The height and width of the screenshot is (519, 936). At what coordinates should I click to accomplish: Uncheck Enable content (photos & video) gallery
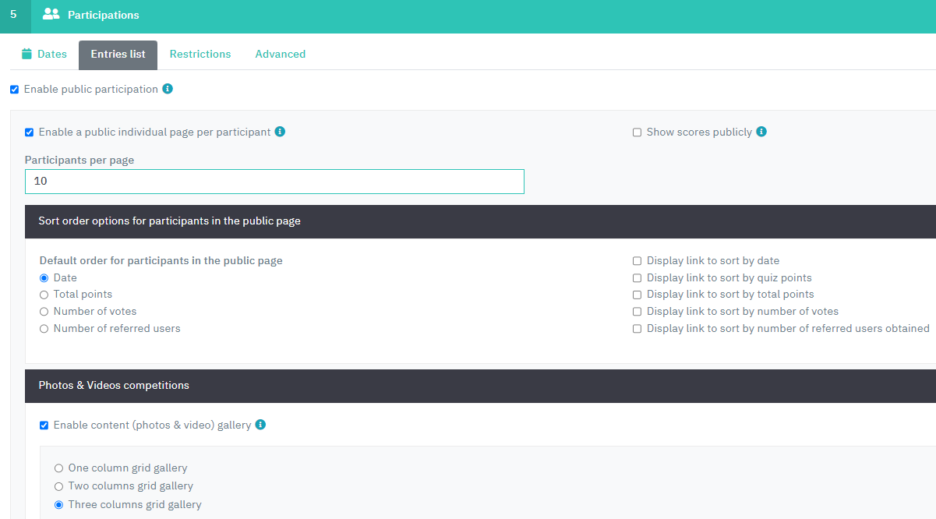44,425
